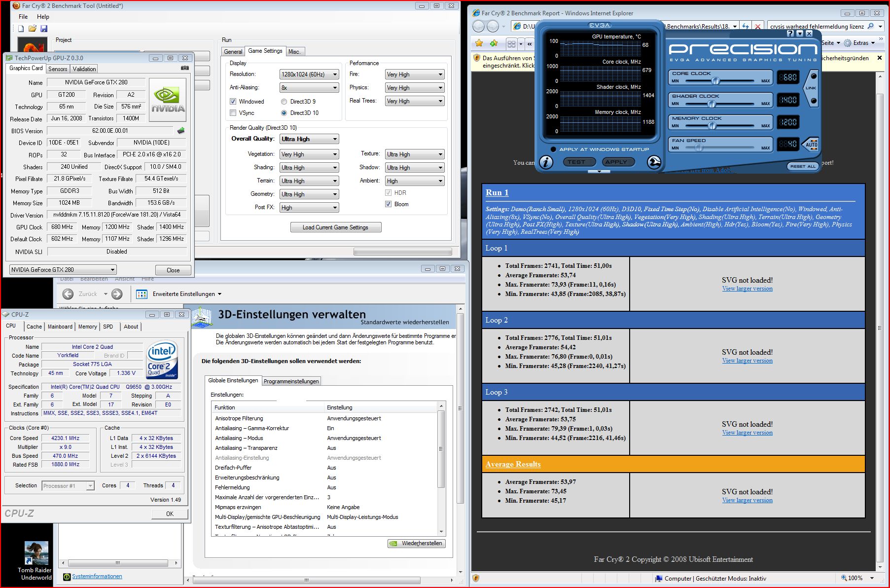Viewport: 890px width, 588px height.
Task: Select the Direct3D 9 radio button
Action: point(284,102)
